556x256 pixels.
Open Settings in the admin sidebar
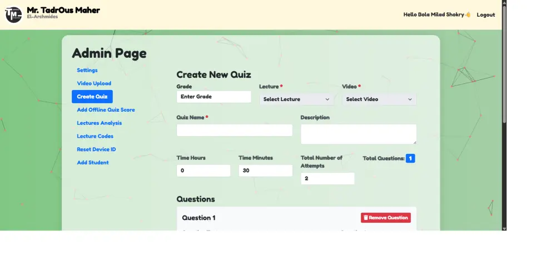(87, 71)
